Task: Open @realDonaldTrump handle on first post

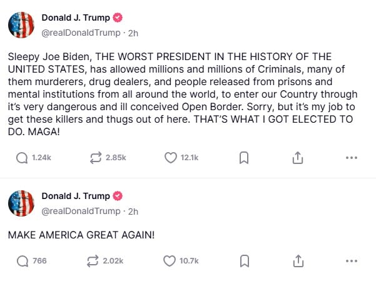Action: pyautogui.click(x=81, y=33)
